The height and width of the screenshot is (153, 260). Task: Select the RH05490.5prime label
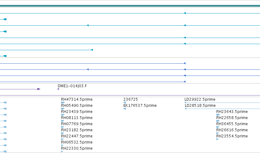pyautogui.click(x=77, y=106)
